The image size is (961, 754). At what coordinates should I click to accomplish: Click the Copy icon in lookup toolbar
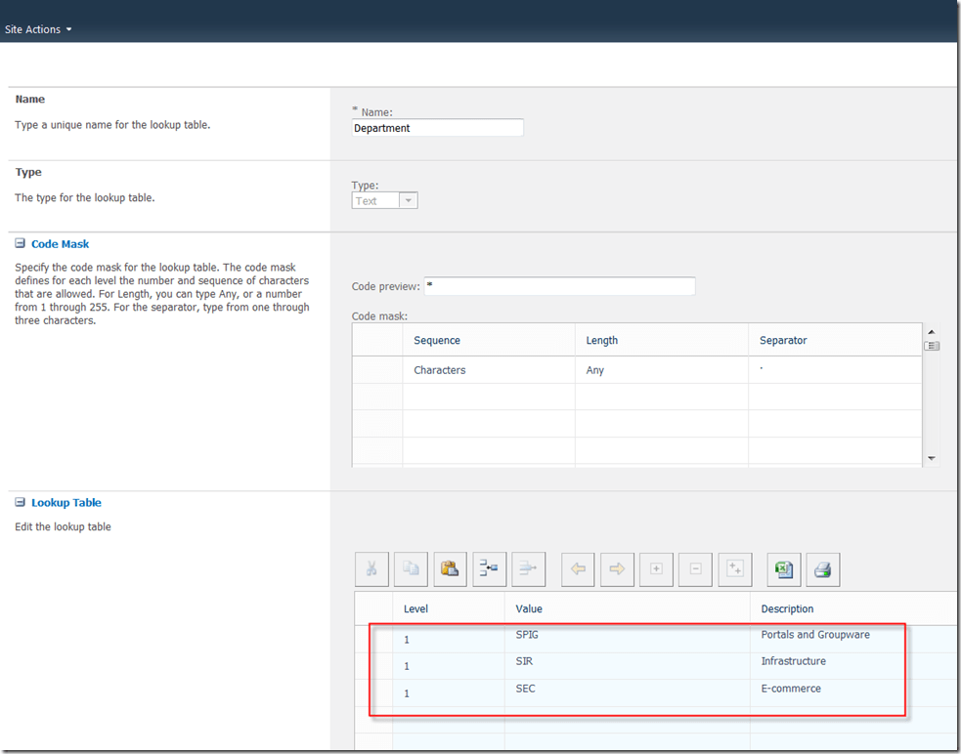coord(412,569)
